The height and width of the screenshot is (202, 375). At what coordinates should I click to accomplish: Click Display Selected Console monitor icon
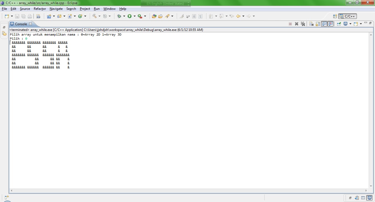click(x=346, y=24)
